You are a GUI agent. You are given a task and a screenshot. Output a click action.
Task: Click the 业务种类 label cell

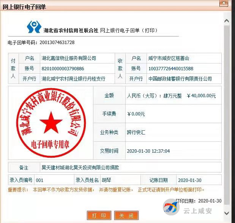point(109,132)
